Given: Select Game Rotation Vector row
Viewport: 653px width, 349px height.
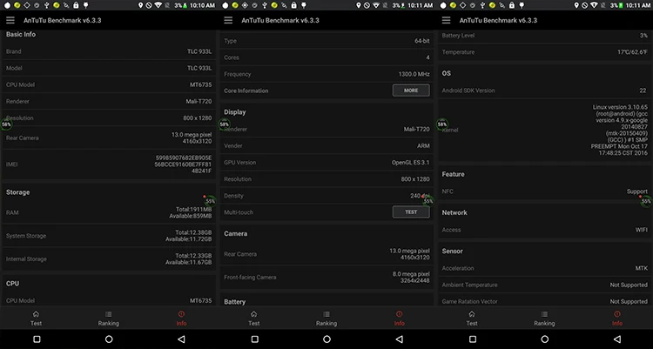Looking at the screenshot, I should point(545,301).
